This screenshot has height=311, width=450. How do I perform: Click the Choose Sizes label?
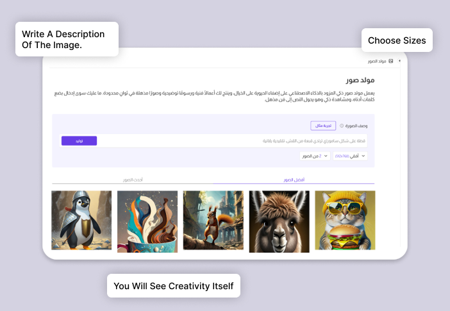[397, 40]
